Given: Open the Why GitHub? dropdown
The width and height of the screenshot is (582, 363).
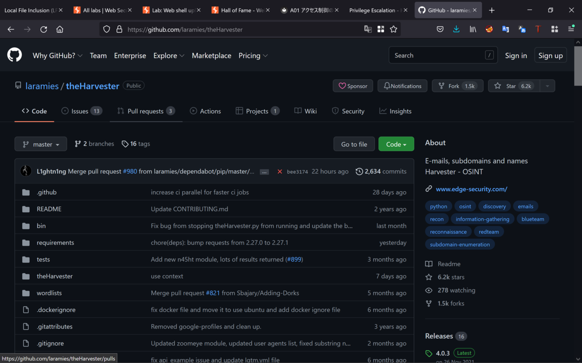Looking at the screenshot, I should [x=58, y=56].
